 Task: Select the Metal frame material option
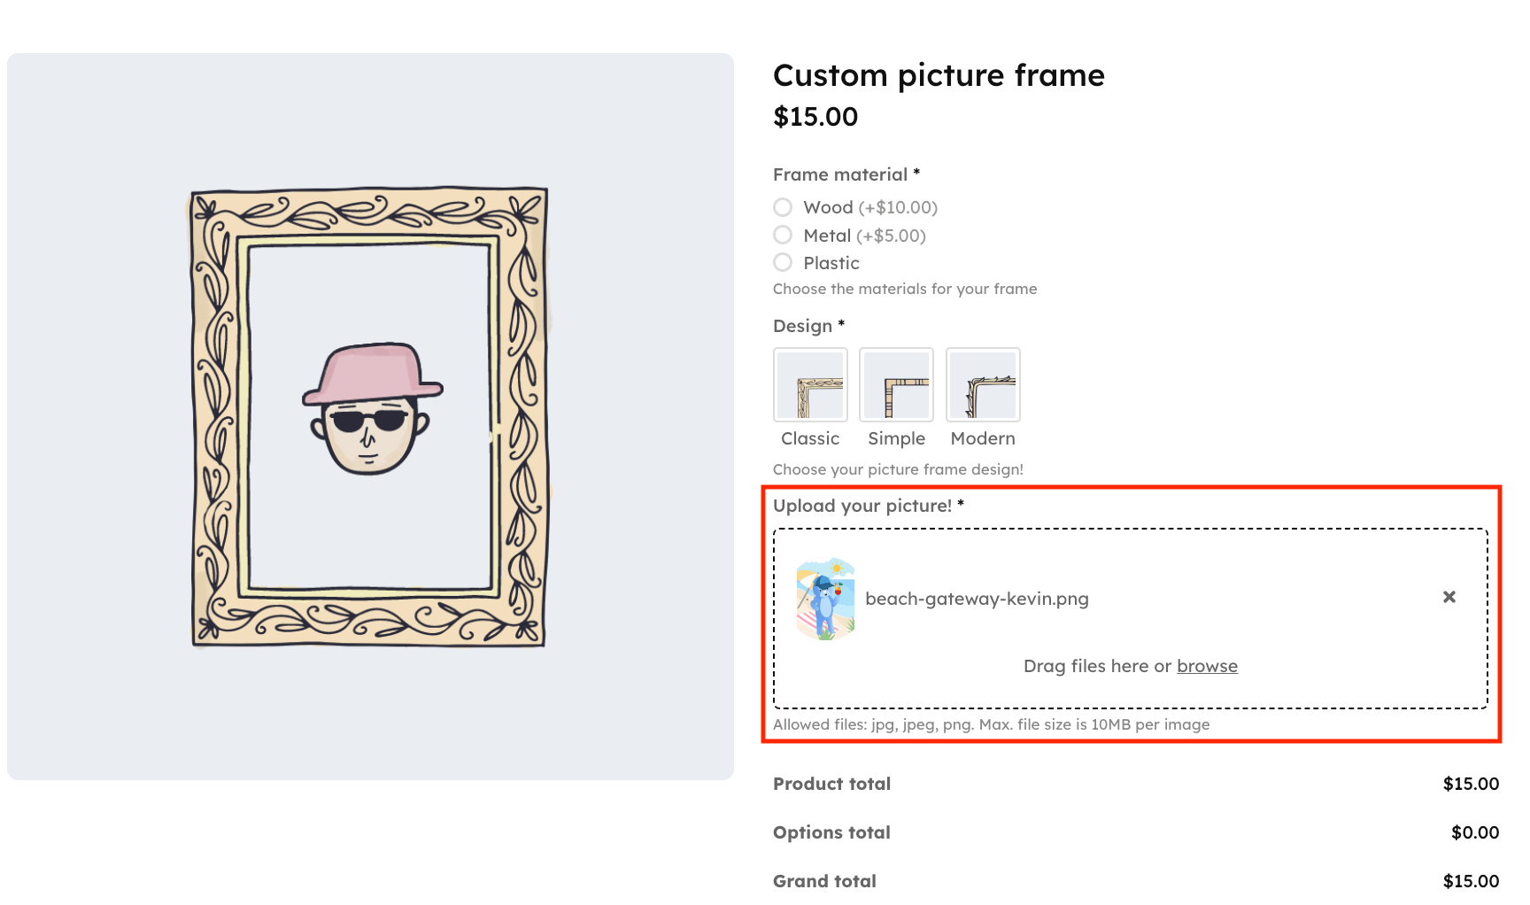[783, 235]
